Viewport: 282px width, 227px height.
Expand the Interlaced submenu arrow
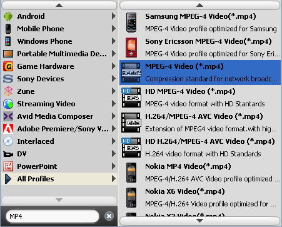114,141
